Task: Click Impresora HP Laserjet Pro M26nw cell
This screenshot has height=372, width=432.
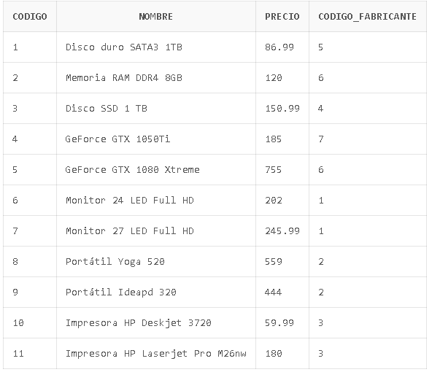Action: tap(156, 354)
